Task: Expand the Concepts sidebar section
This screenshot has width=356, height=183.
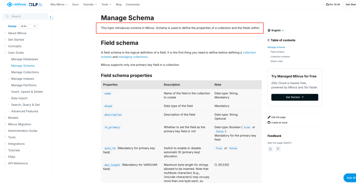Action: pos(5,46)
